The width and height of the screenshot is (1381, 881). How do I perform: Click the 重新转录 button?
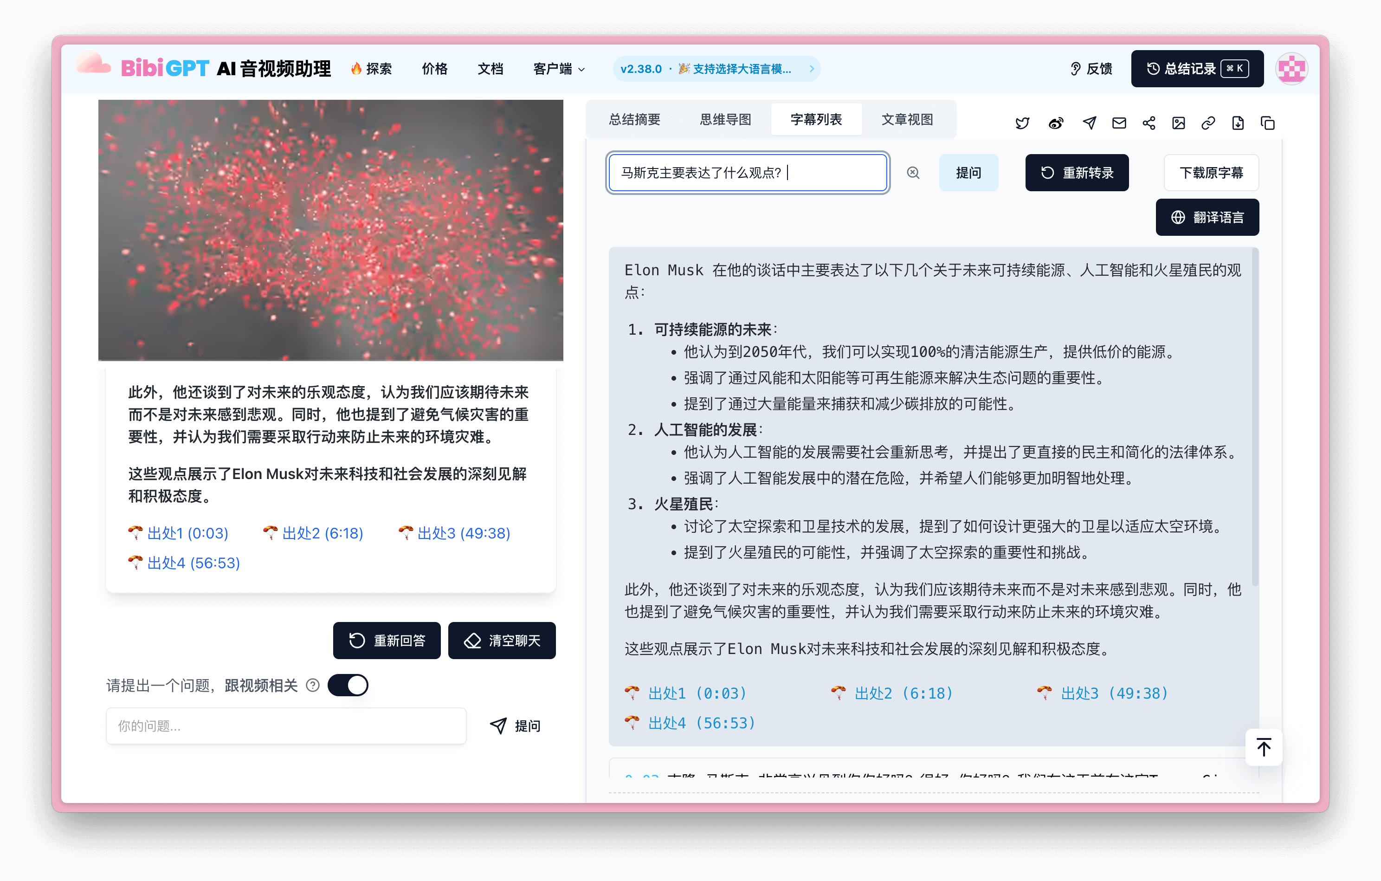(1077, 173)
